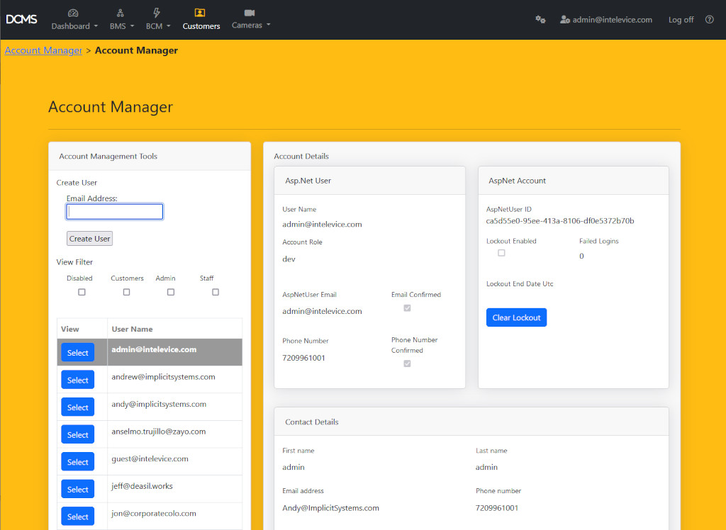
Task: Expand the BMS dropdown menu
Action: click(x=121, y=25)
